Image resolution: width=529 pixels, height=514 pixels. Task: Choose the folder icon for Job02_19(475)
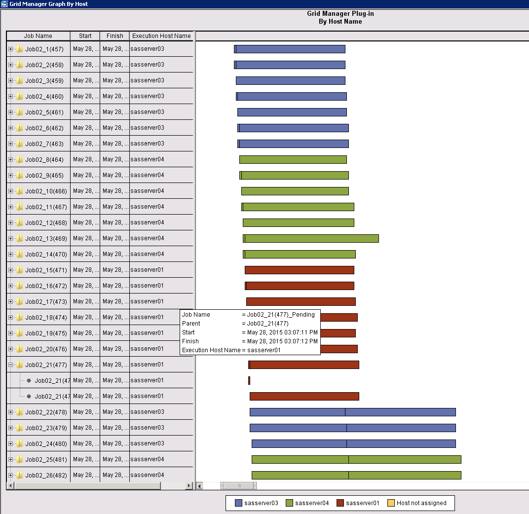tap(20, 333)
